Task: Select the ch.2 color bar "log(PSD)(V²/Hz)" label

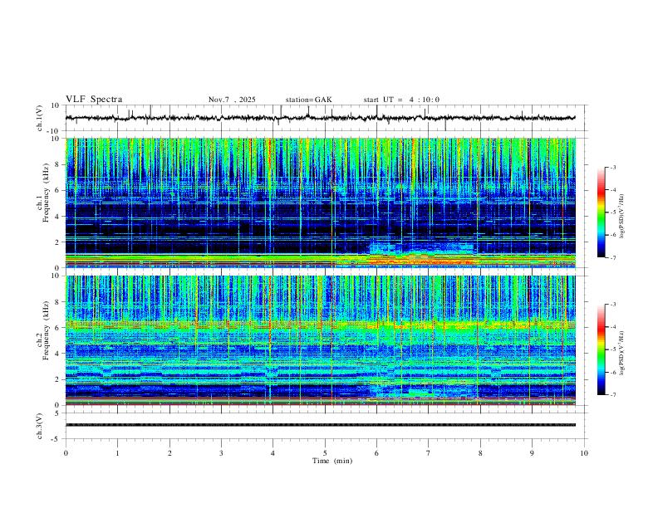Action: 622,353
